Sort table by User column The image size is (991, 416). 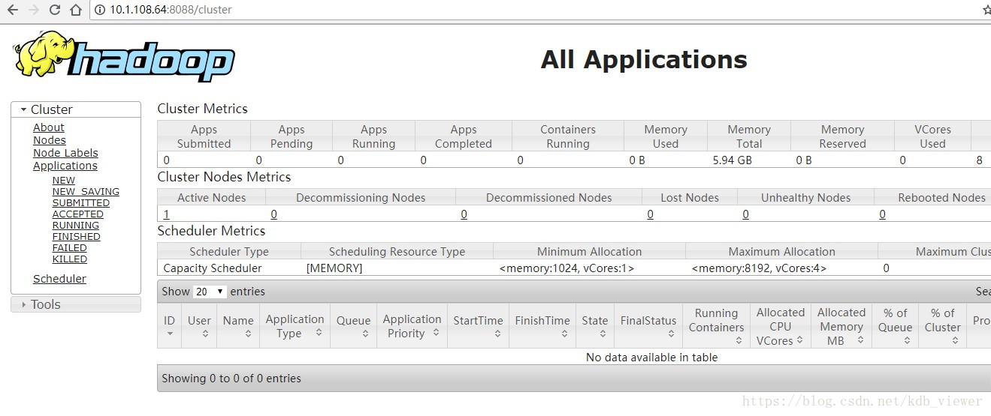pyautogui.click(x=199, y=326)
